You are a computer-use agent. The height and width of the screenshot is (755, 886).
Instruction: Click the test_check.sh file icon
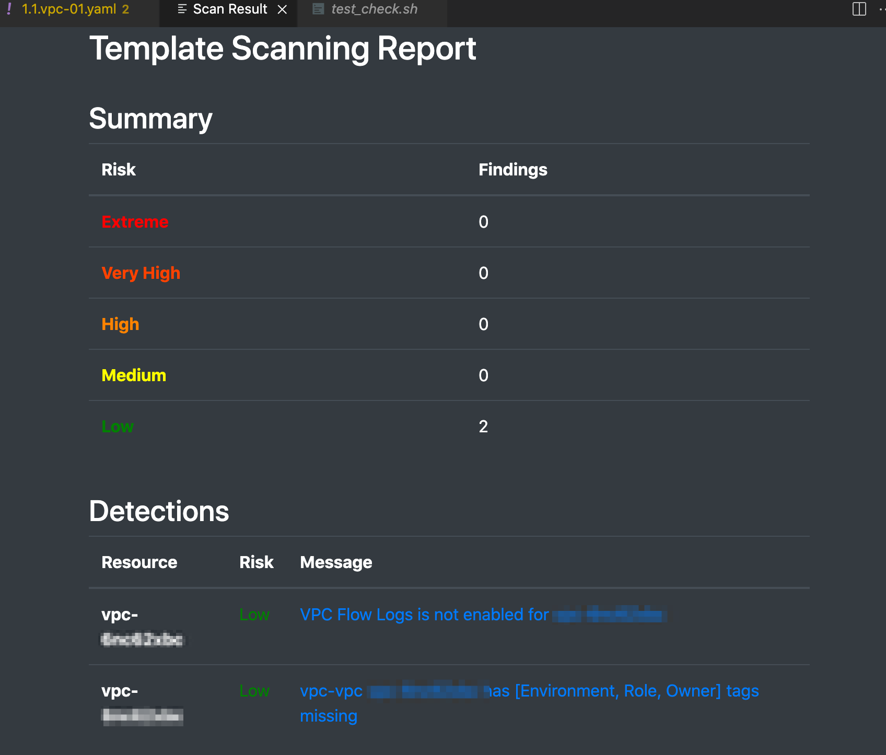(318, 9)
